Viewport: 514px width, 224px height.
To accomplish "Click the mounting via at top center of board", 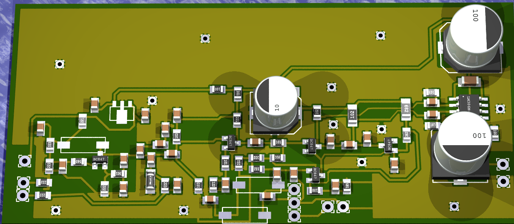I will point(205,38).
